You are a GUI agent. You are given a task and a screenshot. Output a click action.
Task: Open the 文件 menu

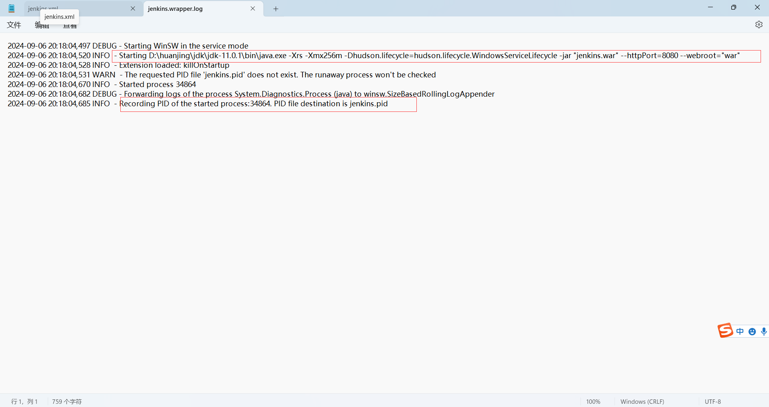click(14, 25)
